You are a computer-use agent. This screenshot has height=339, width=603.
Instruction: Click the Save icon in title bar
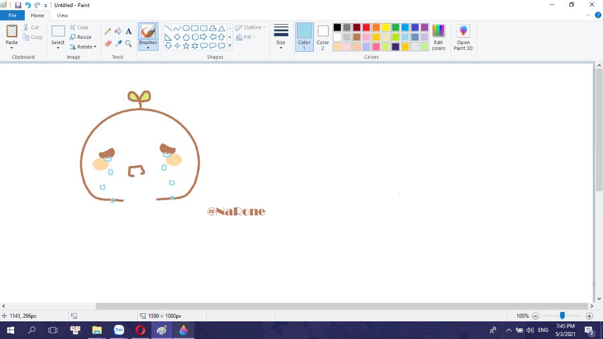point(18,5)
